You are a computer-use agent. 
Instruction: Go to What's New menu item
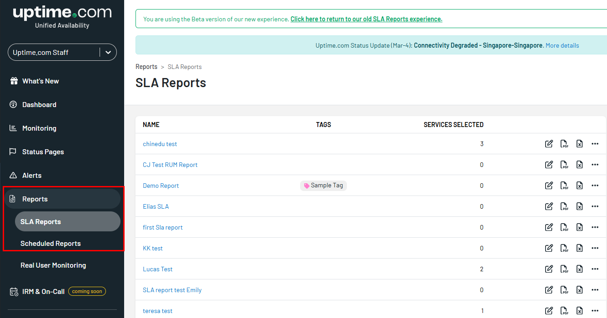[40, 81]
